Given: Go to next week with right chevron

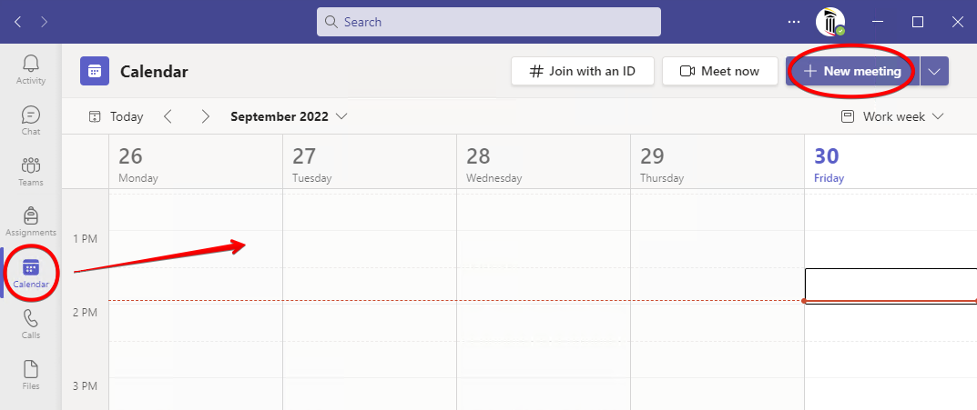Looking at the screenshot, I should [206, 116].
